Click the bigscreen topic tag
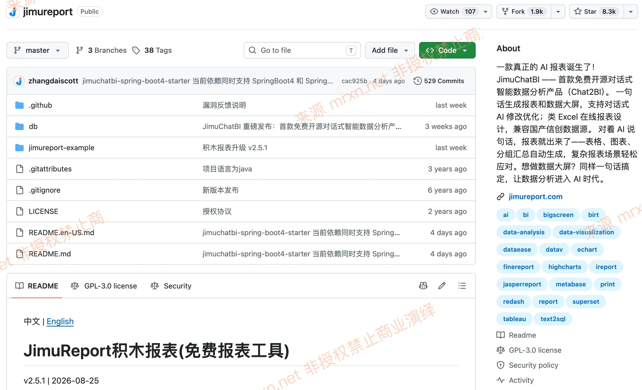Image resolution: width=642 pixels, height=390 pixels. coord(558,215)
